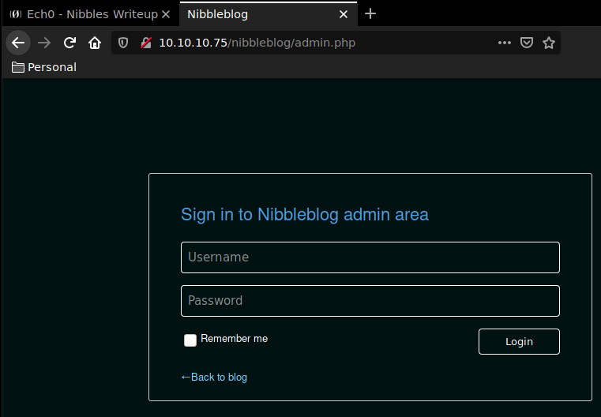Follow the Back to blog link
601x417 pixels.
click(x=215, y=378)
